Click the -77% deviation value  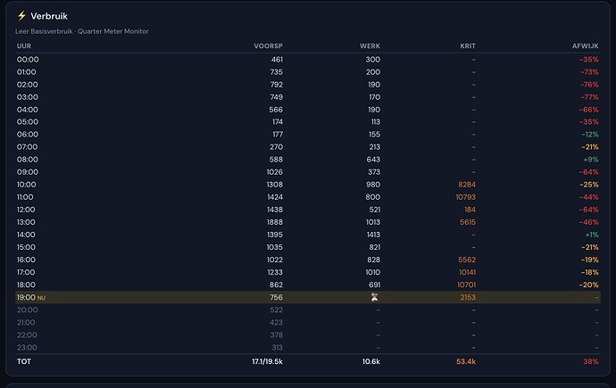[x=590, y=97]
